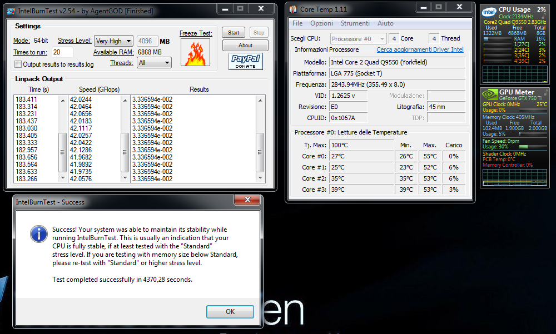Screen dimensions: 556x334
Task: Click the Speed value 41.9682
Action: coord(81,157)
